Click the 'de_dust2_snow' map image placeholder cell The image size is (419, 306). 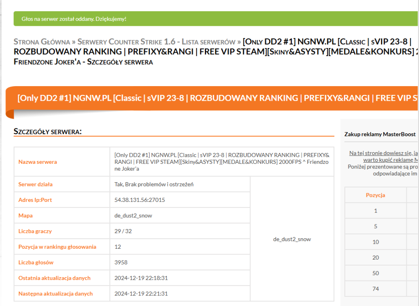292,239
